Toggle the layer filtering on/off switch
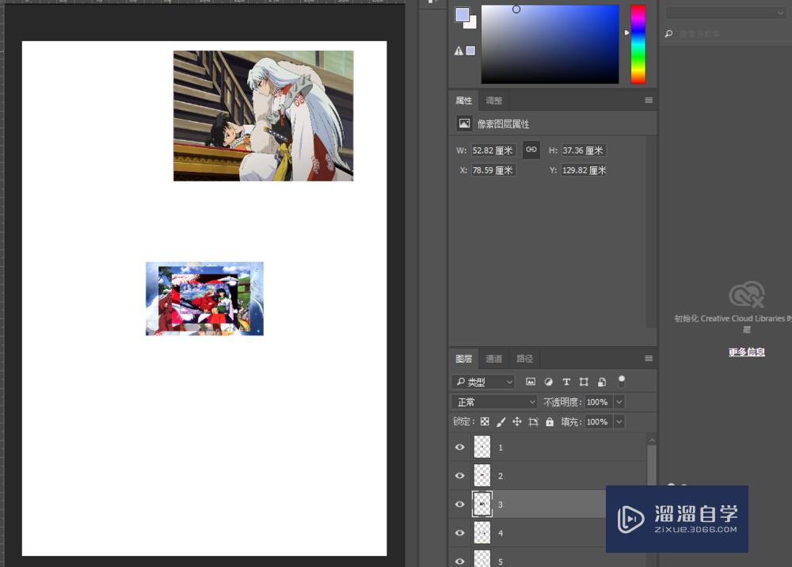 point(622,381)
